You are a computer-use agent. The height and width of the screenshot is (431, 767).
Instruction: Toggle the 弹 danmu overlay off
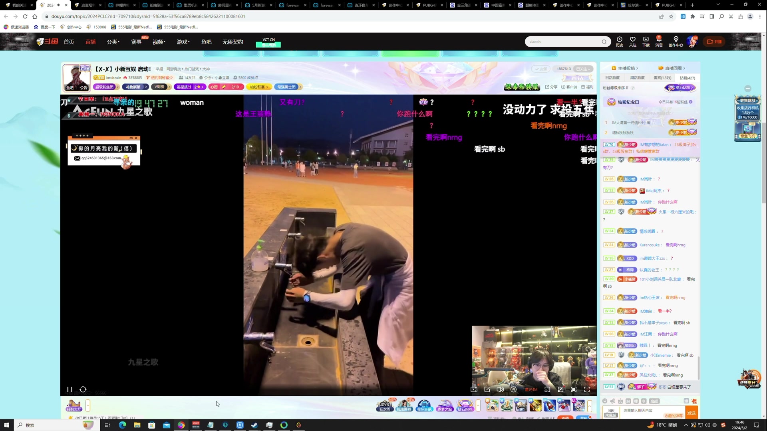513,389
